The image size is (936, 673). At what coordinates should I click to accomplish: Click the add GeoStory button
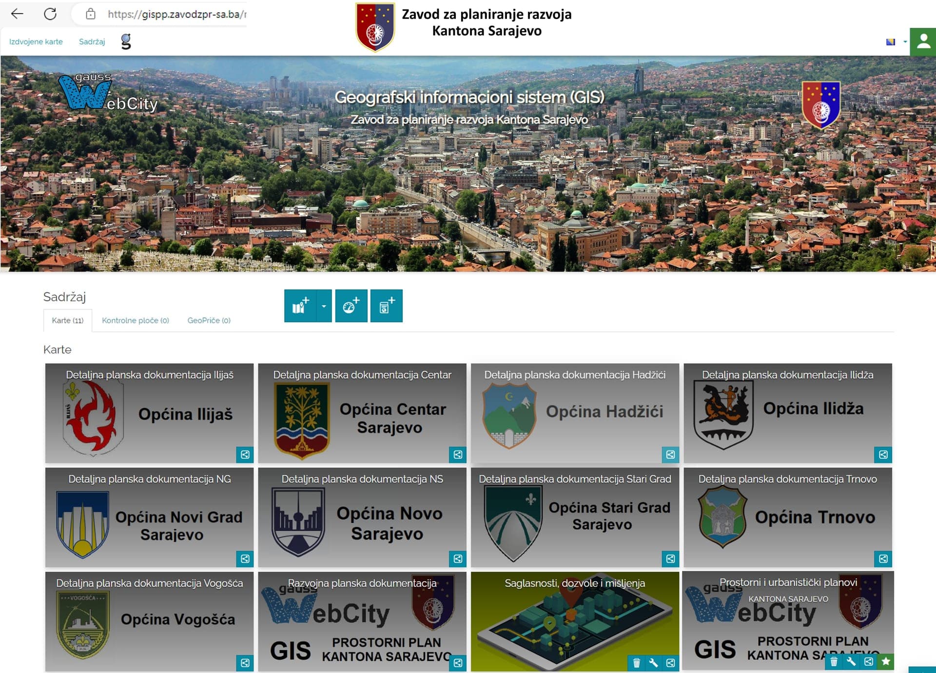point(386,306)
